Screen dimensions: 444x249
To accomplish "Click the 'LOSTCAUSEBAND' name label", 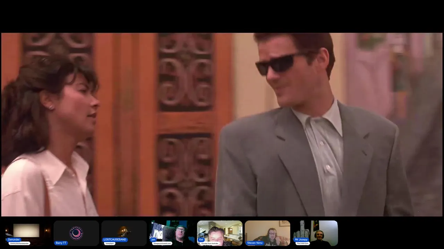I will tap(115, 239).
